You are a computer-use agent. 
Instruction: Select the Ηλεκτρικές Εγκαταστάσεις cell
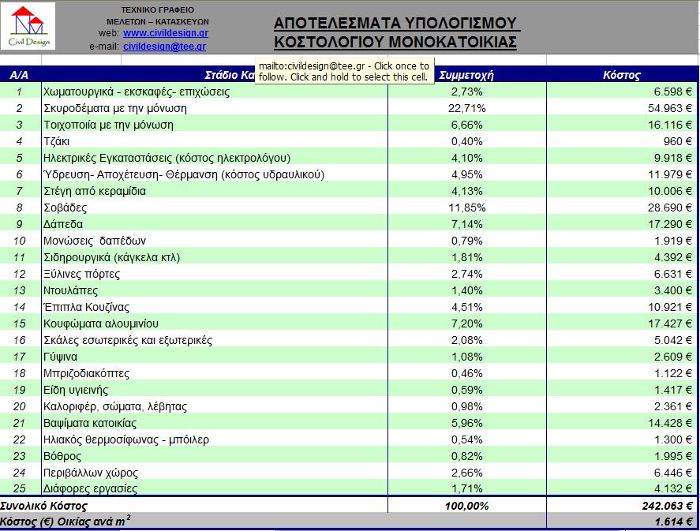click(215, 158)
